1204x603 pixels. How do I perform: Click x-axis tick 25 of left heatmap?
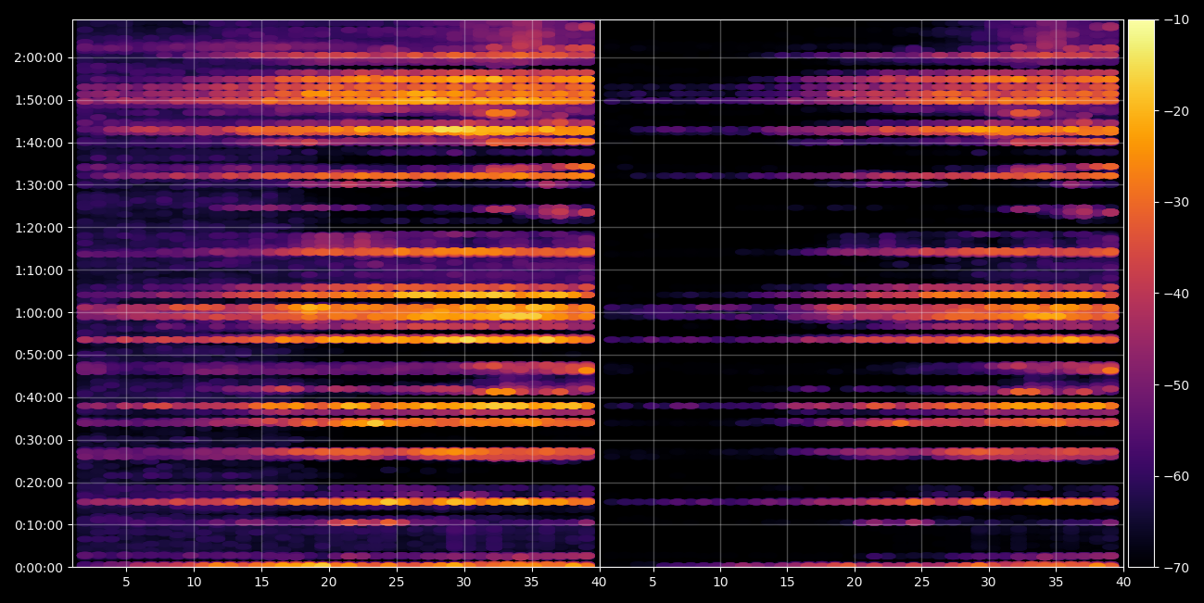point(397,582)
